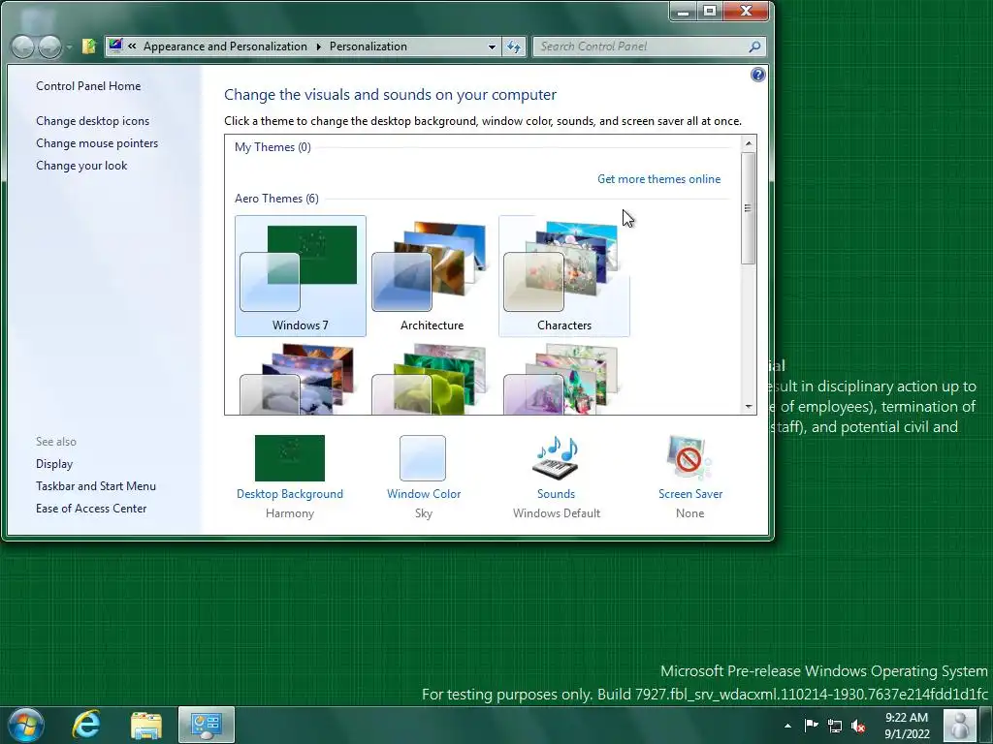
Task: Click the refresh button by address bar
Action: coord(514,46)
